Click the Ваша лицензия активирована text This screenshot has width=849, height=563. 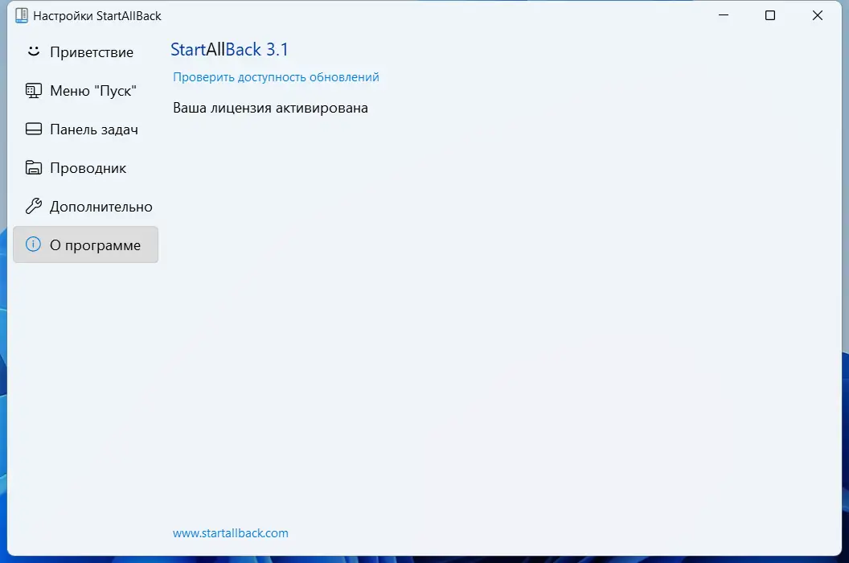click(x=269, y=107)
